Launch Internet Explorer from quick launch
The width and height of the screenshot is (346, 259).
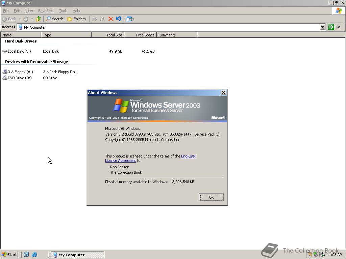[34, 255]
